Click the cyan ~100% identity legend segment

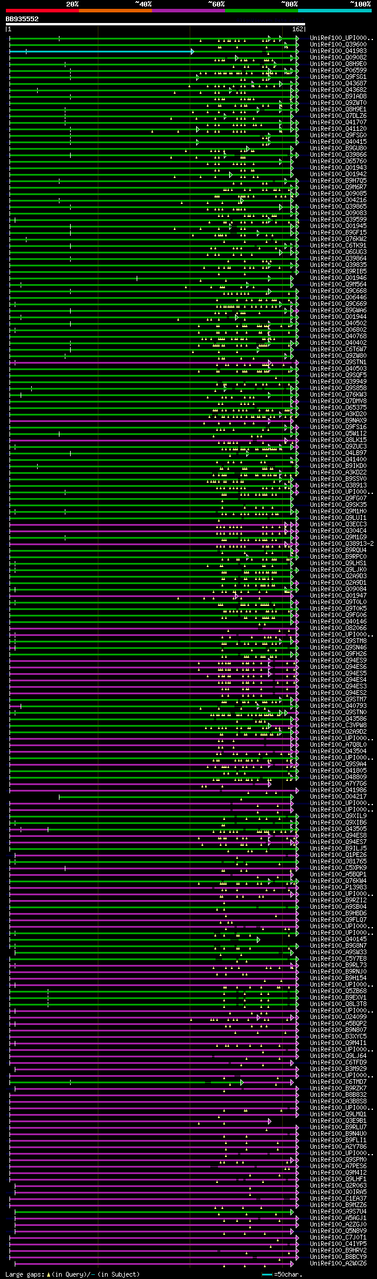coord(335,11)
